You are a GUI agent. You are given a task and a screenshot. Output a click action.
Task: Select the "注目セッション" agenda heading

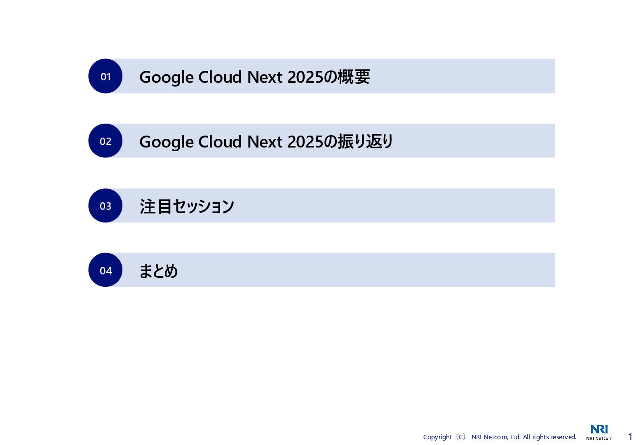pos(187,206)
